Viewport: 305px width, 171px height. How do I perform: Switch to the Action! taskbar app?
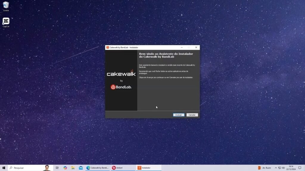(123, 168)
